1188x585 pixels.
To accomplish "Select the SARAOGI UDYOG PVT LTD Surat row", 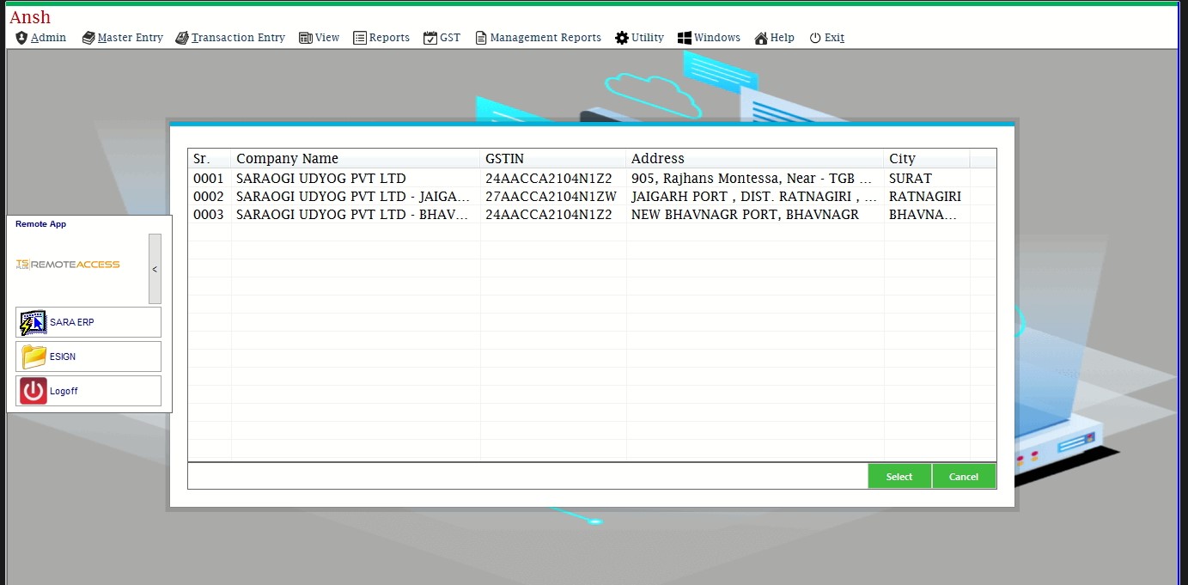I will [x=320, y=179].
